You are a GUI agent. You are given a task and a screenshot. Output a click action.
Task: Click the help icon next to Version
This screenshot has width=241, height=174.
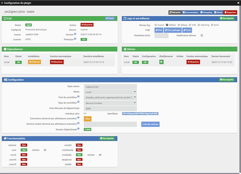click(x=75, y=34)
